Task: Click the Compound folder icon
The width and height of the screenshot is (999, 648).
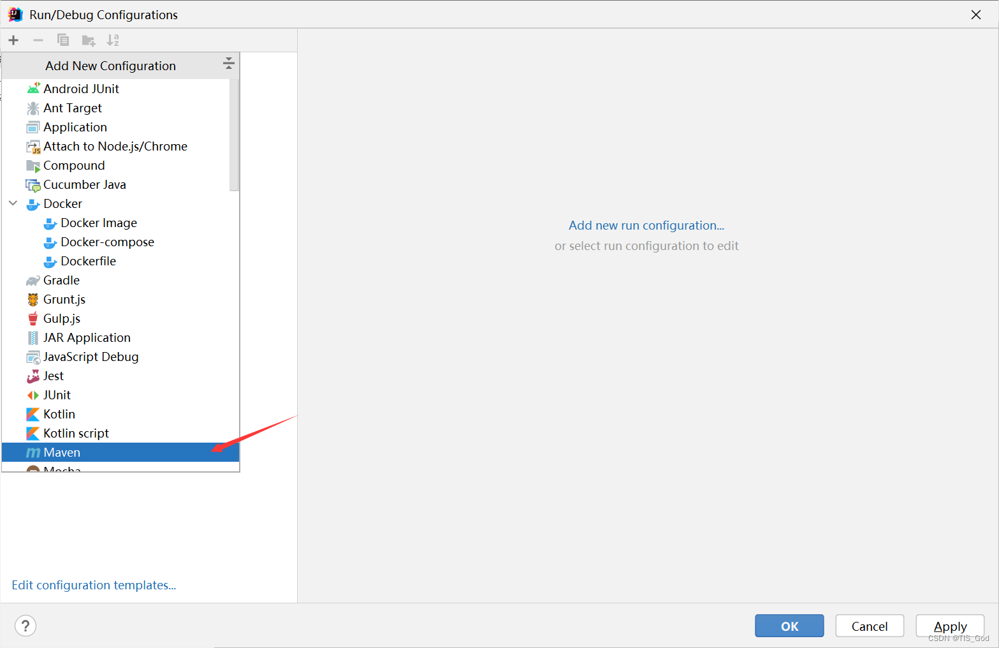Action: (33, 166)
